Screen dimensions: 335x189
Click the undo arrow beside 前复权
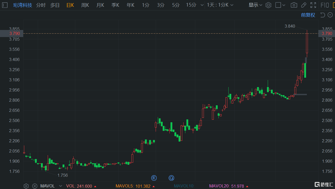[x=322, y=15]
